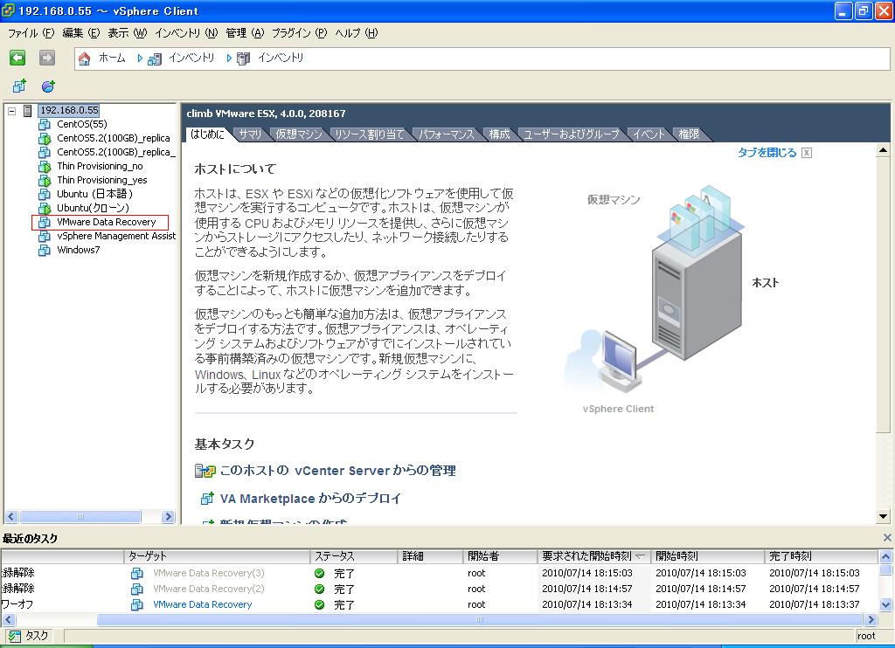Click inventory tree horizontal scrollbar thumb
This screenshot has width=895, height=648.
[x=80, y=517]
